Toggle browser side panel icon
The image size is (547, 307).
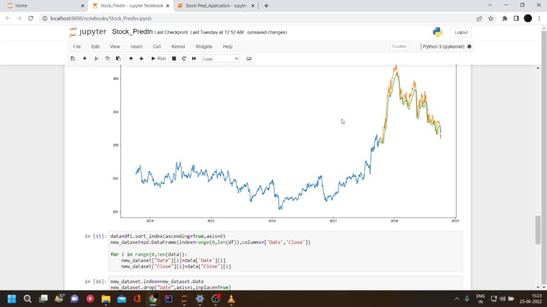516,18
